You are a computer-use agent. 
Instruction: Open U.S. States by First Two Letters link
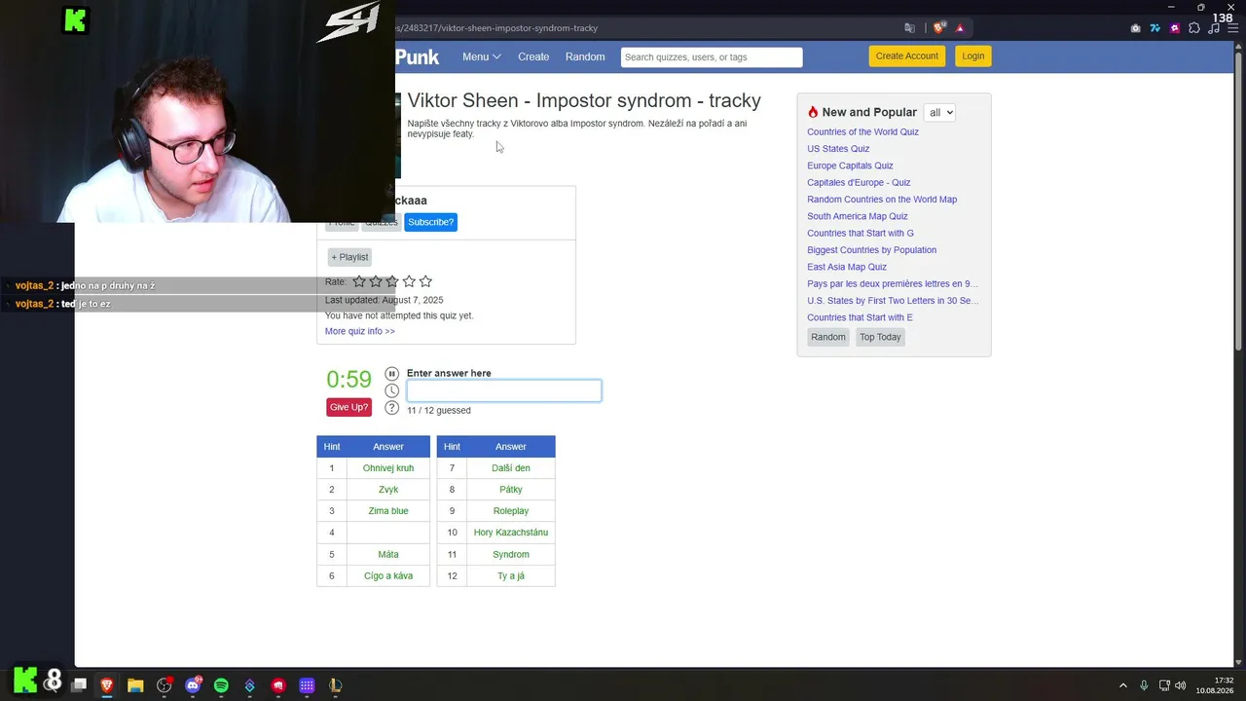pyautogui.click(x=893, y=301)
